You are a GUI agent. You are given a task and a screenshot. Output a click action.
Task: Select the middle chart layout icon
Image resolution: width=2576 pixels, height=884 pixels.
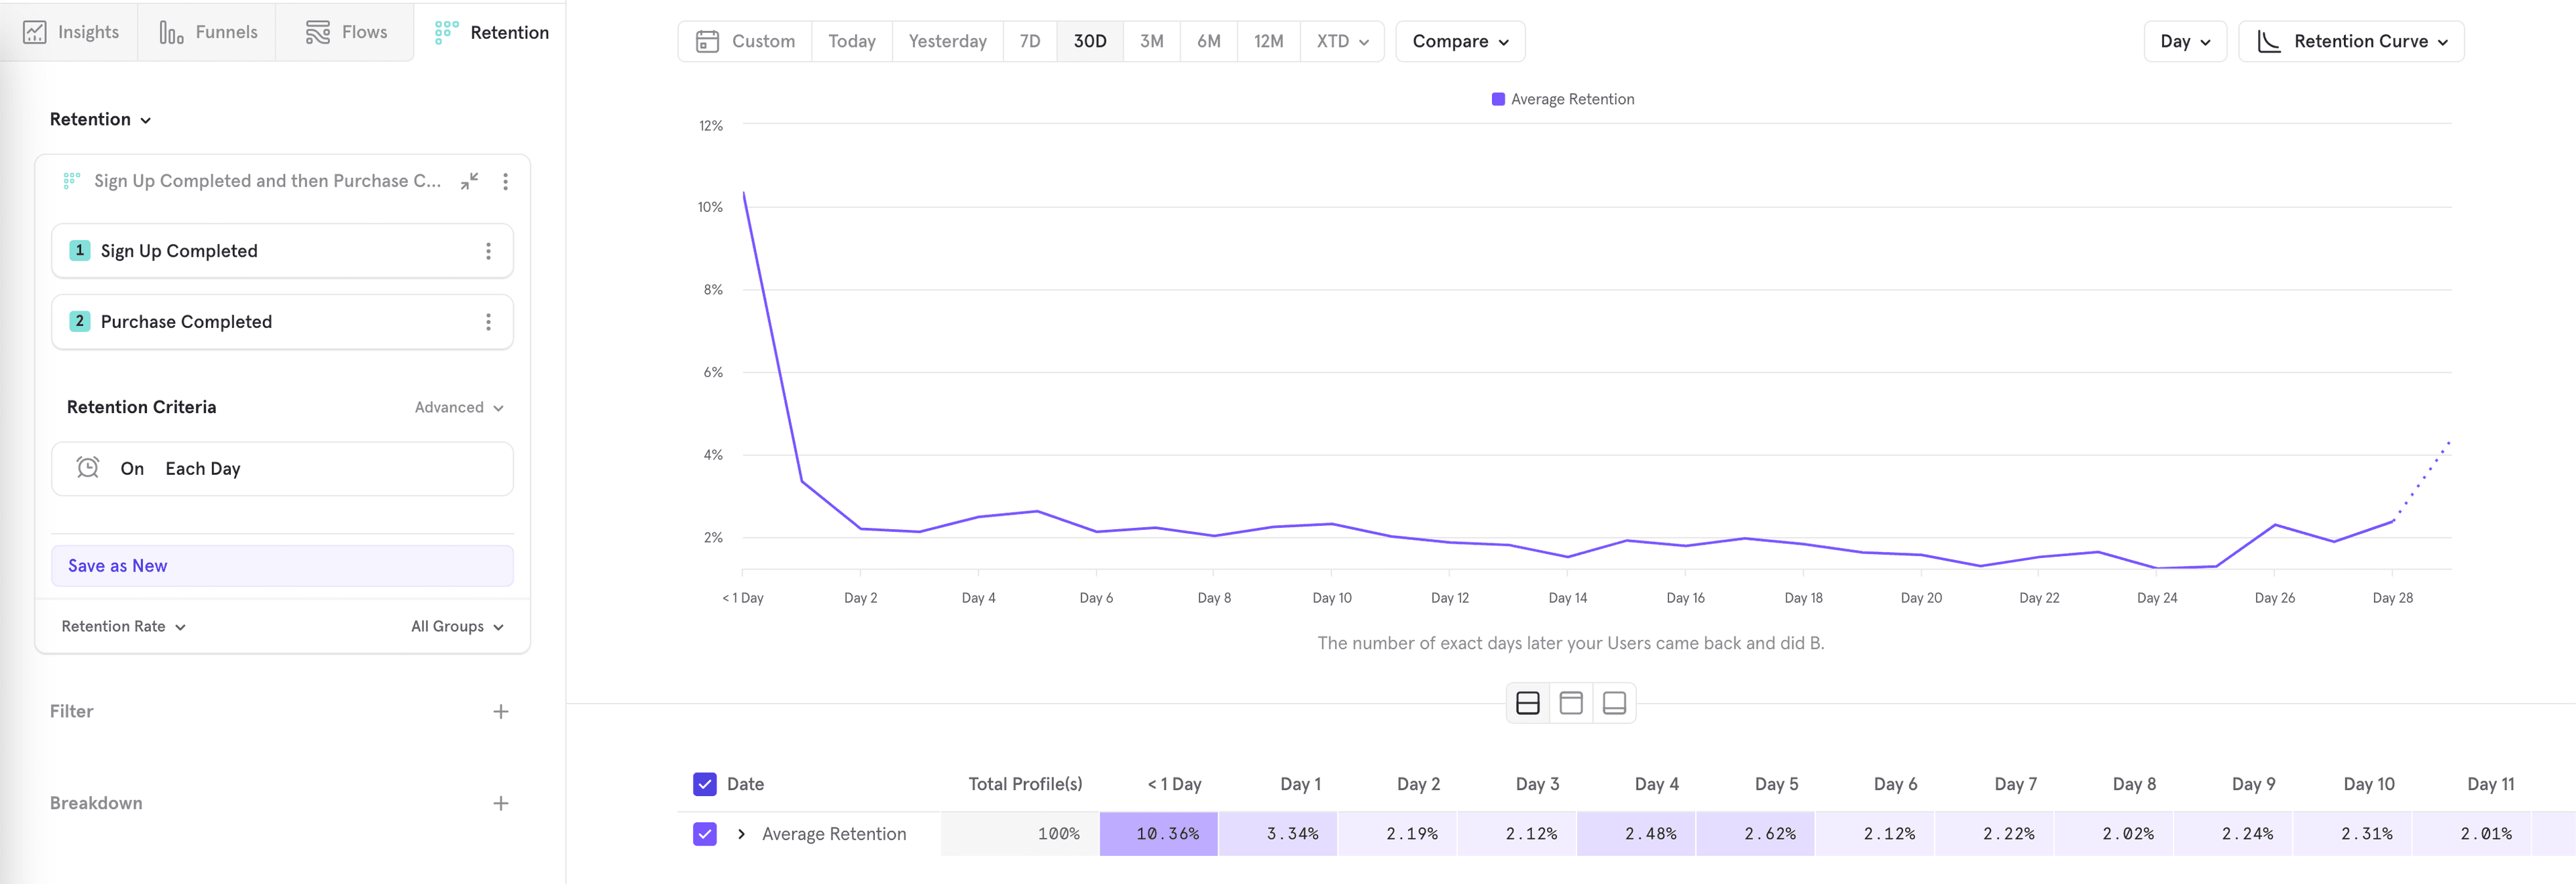click(1570, 703)
